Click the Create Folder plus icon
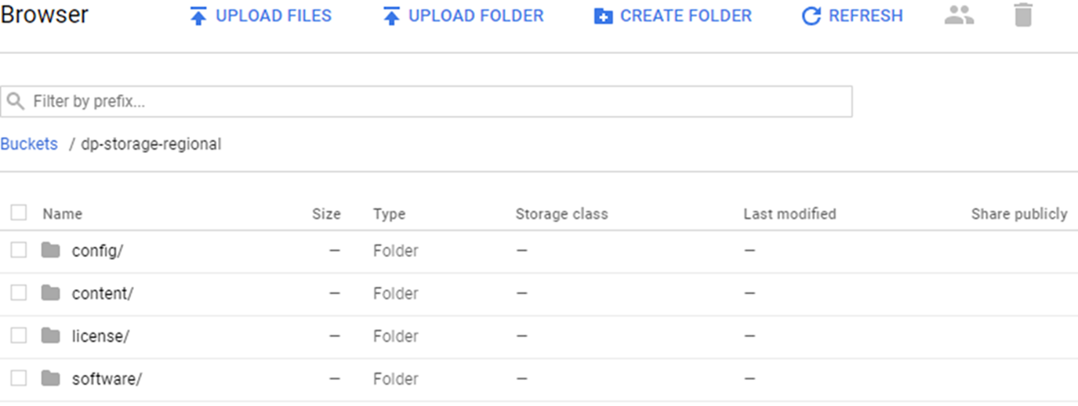Screen dimensions: 1078x406 (x=603, y=16)
